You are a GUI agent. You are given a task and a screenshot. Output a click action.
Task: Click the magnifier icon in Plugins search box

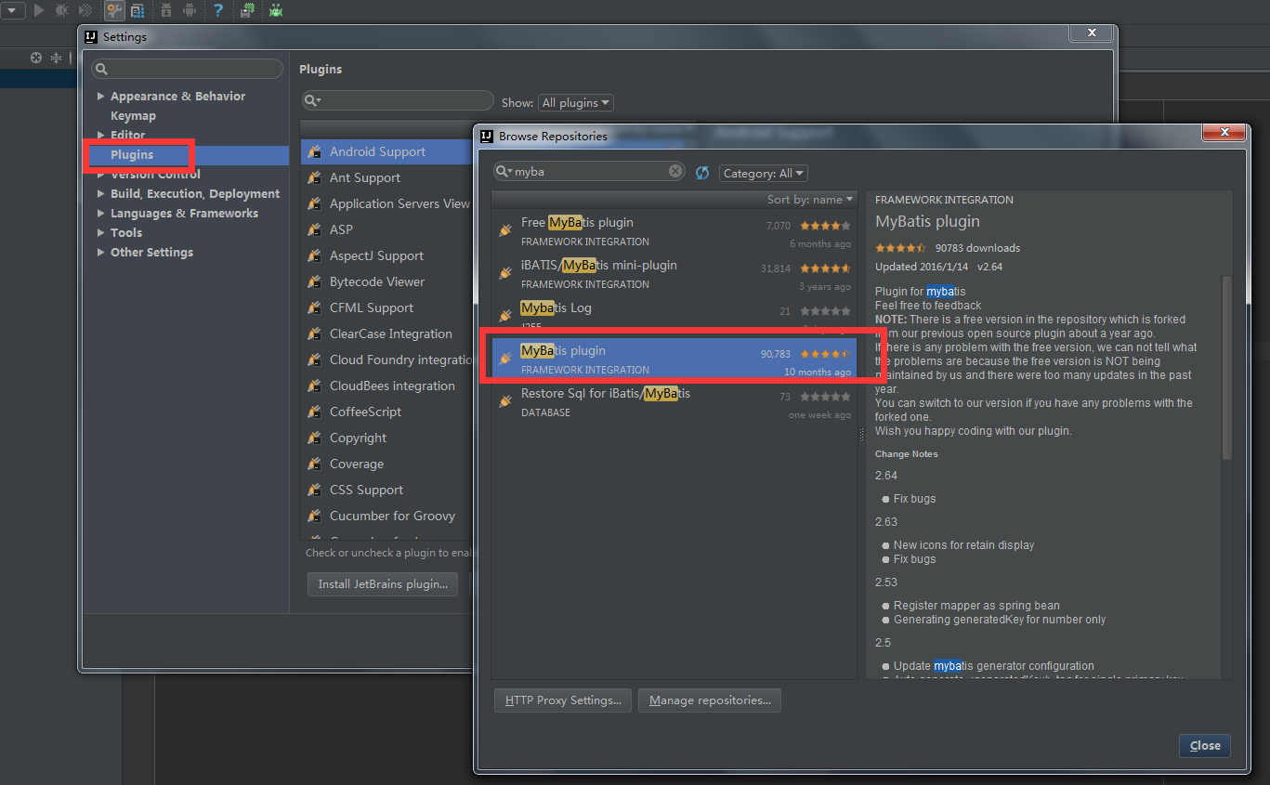point(313,100)
